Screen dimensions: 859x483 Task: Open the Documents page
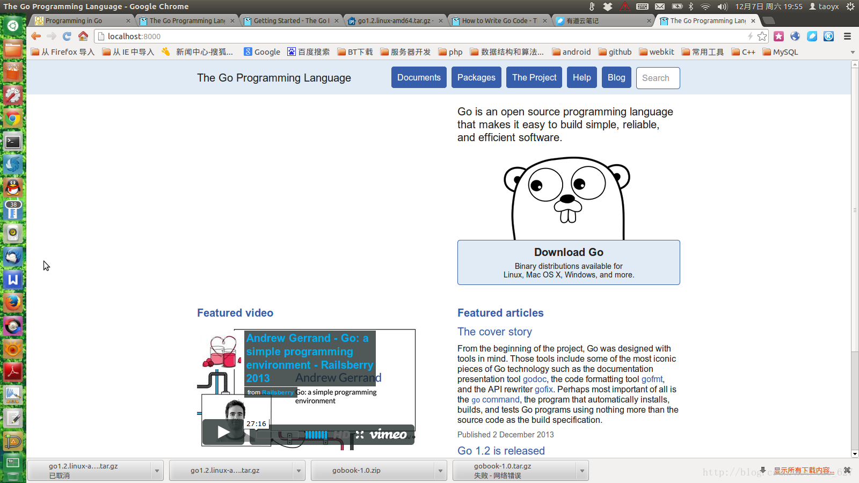point(419,77)
